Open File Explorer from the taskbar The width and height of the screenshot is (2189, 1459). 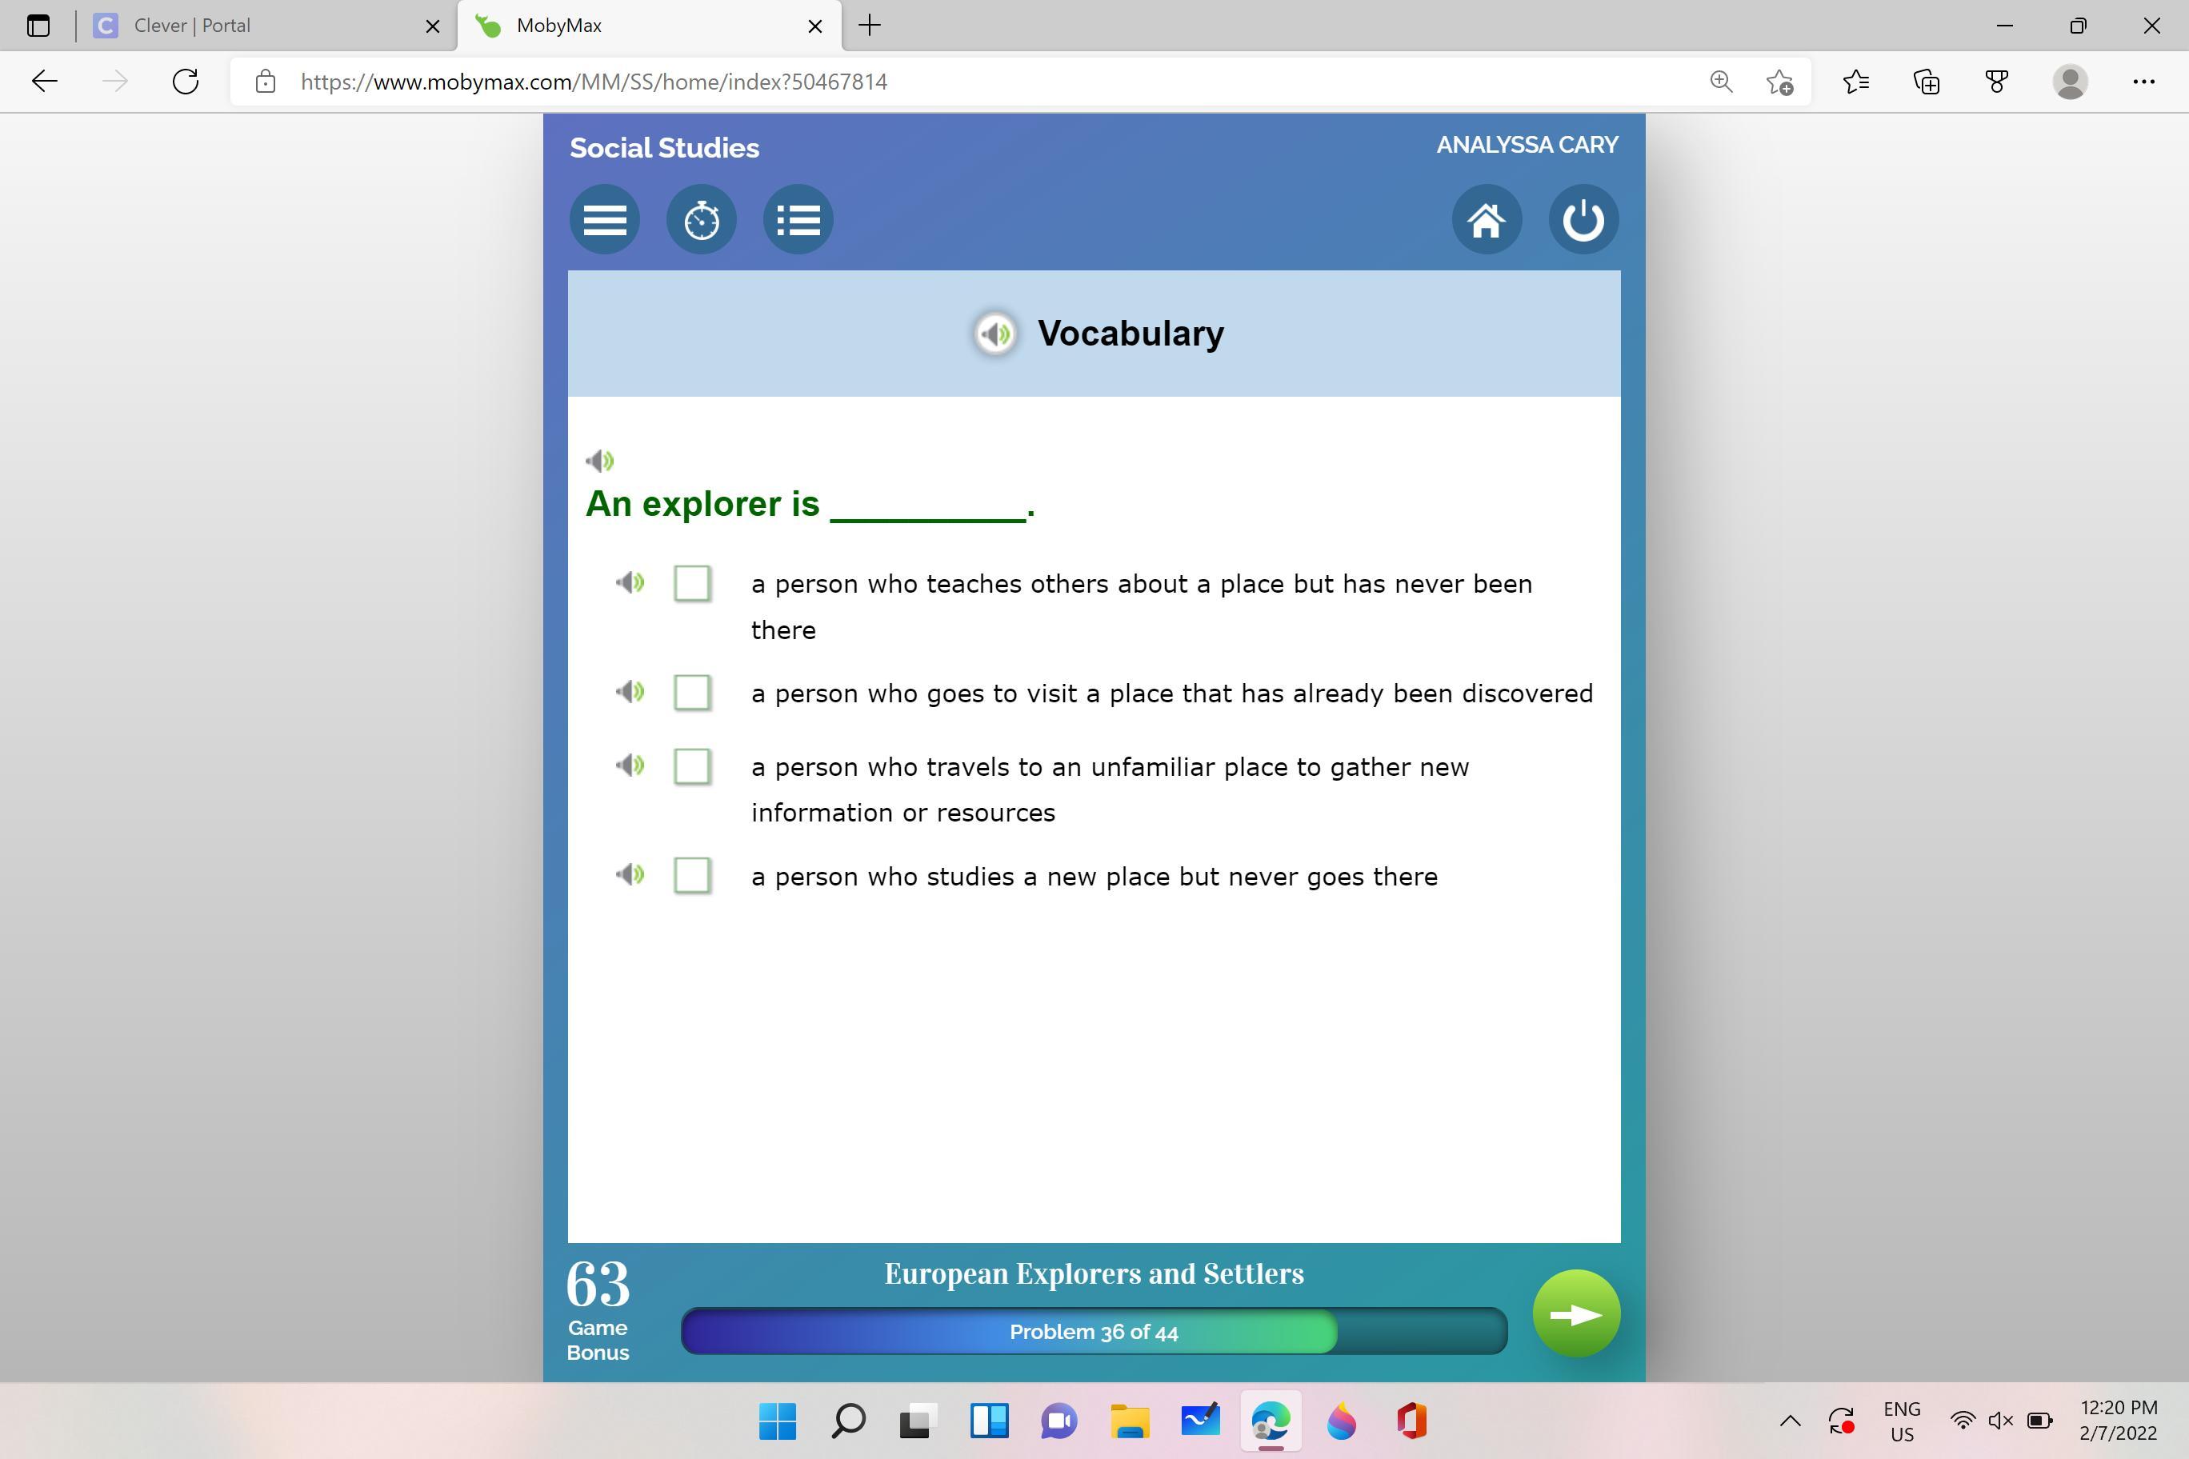coord(1129,1421)
